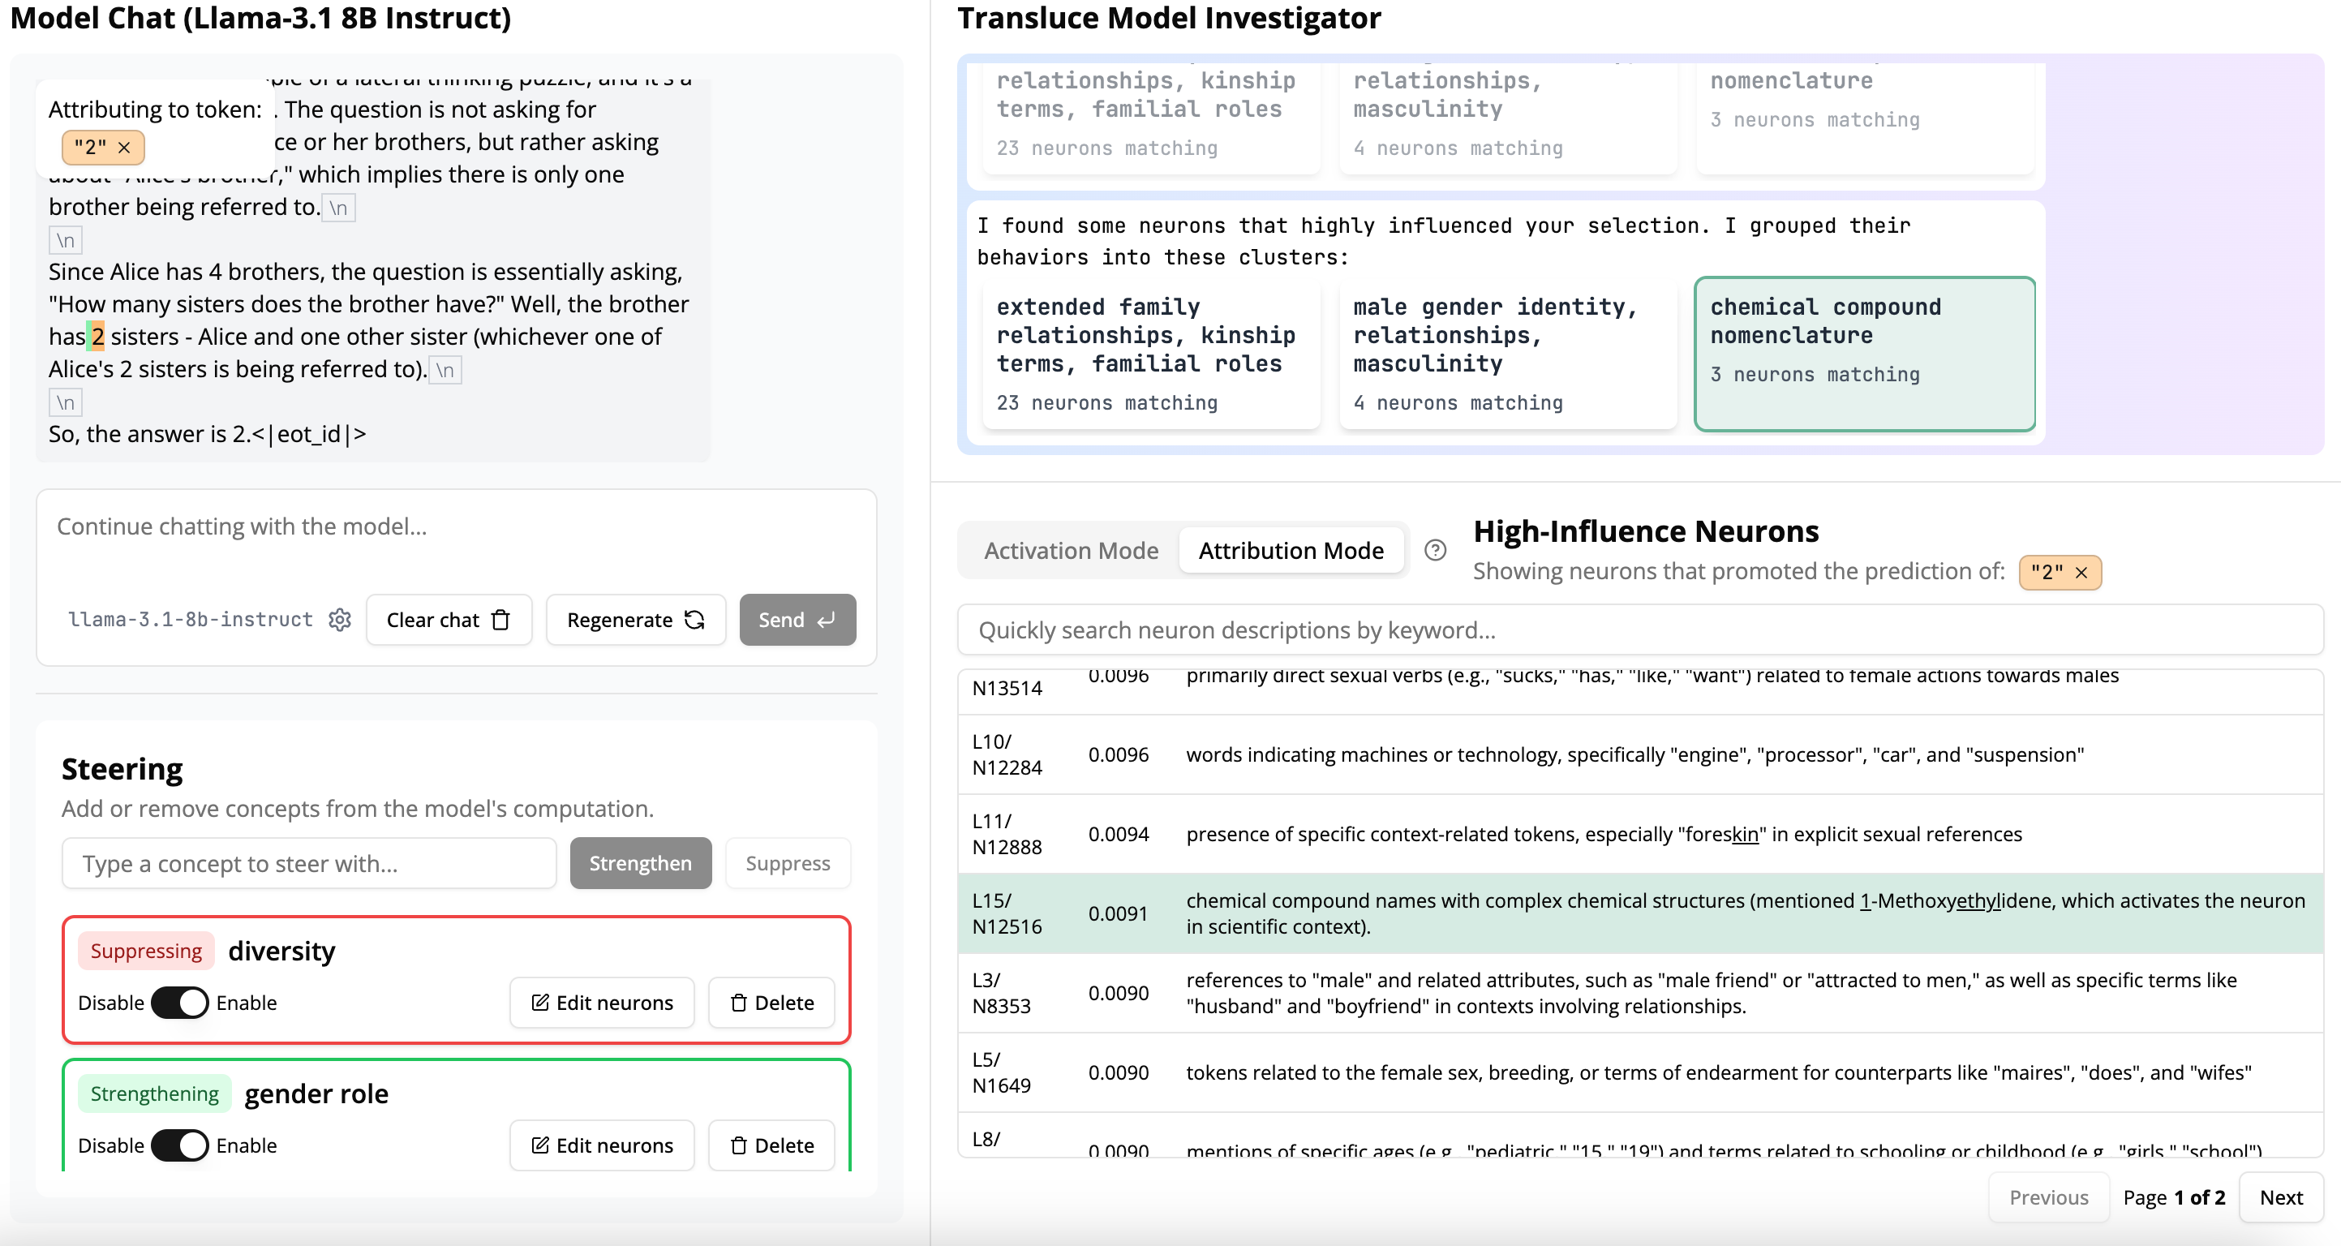
Task: Clear chat using the trash button
Action: 448,620
